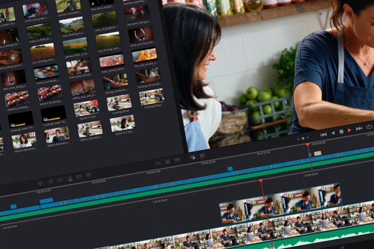Click the upper timeline red playhead handle
The height and width of the screenshot is (249, 374).
point(307,145)
